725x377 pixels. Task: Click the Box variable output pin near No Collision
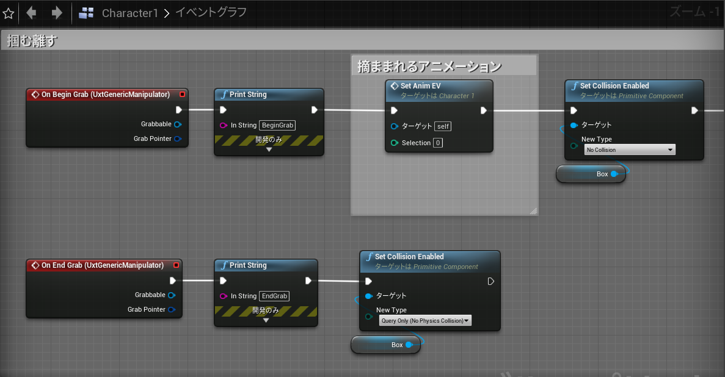[614, 174]
